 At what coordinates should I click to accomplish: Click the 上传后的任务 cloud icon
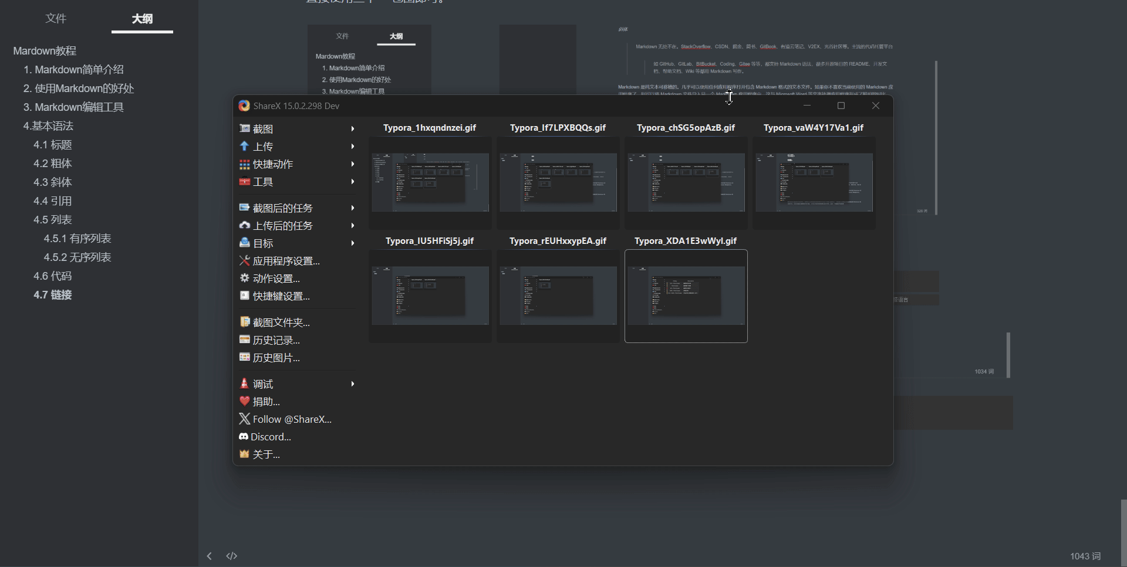tap(245, 225)
